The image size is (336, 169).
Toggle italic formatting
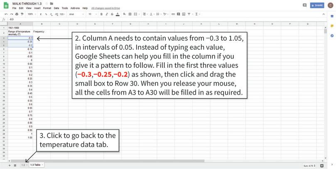[107, 14]
